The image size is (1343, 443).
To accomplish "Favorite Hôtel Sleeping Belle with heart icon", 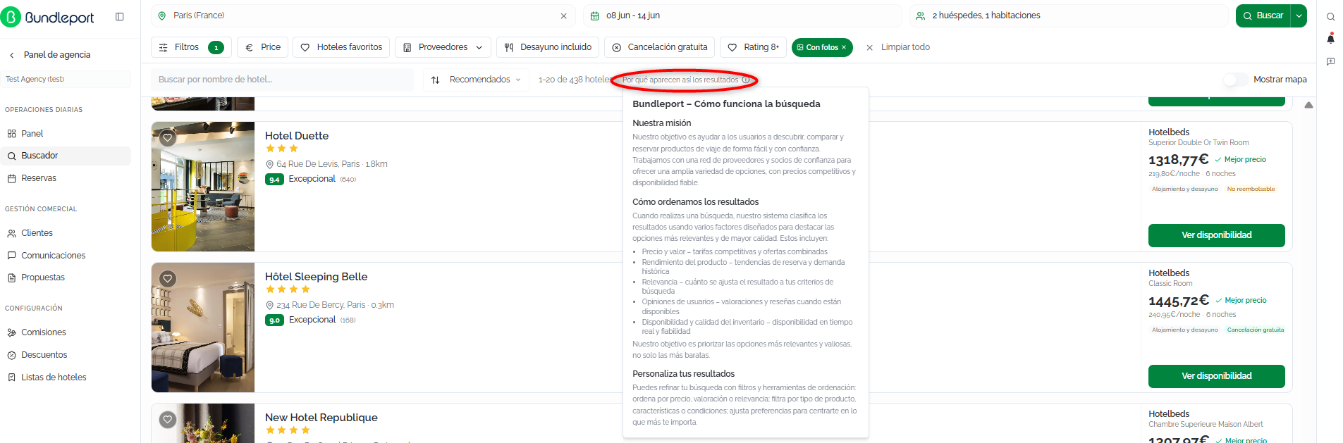I will [168, 279].
